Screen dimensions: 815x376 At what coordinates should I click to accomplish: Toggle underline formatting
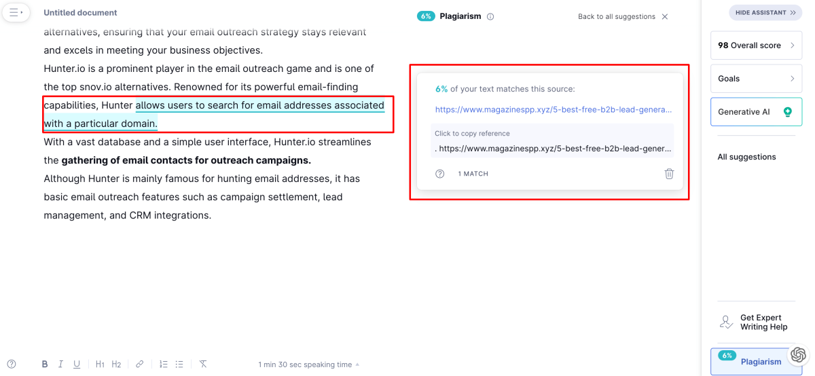[x=77, y=364]
